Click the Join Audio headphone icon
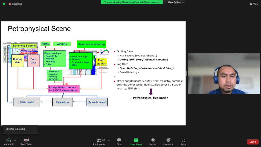This screenshot has width=261, height=147. pyautogui.click(x=9, y=140)
